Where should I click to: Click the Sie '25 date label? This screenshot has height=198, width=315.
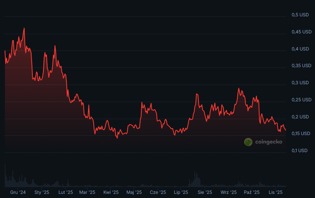pos(205,193)
